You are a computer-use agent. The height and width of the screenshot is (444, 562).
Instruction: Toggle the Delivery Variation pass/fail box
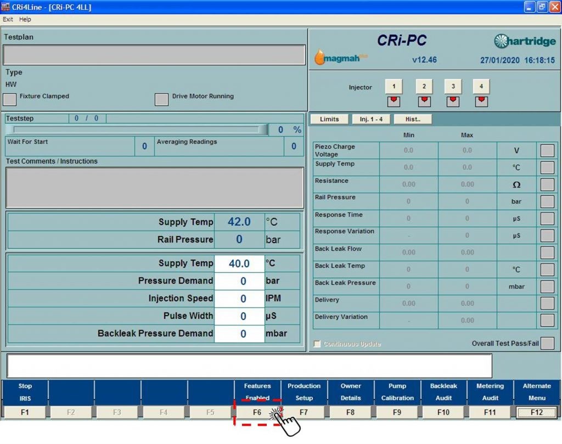[547, 321]
